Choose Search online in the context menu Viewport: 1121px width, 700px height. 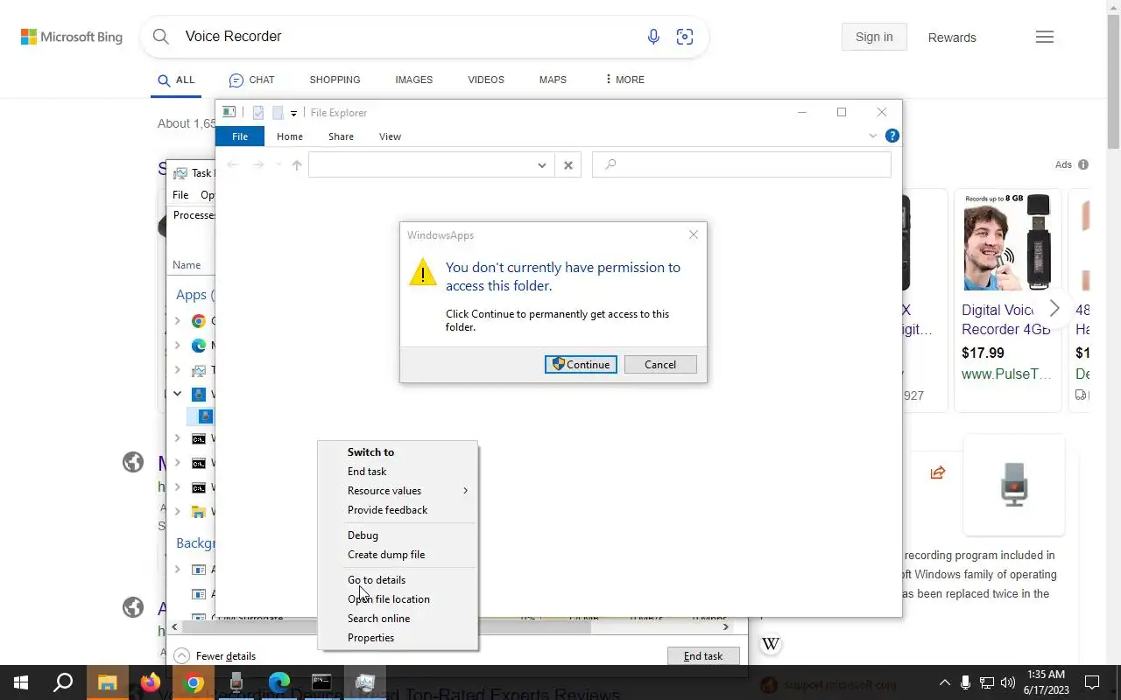[x=378, y=619]
